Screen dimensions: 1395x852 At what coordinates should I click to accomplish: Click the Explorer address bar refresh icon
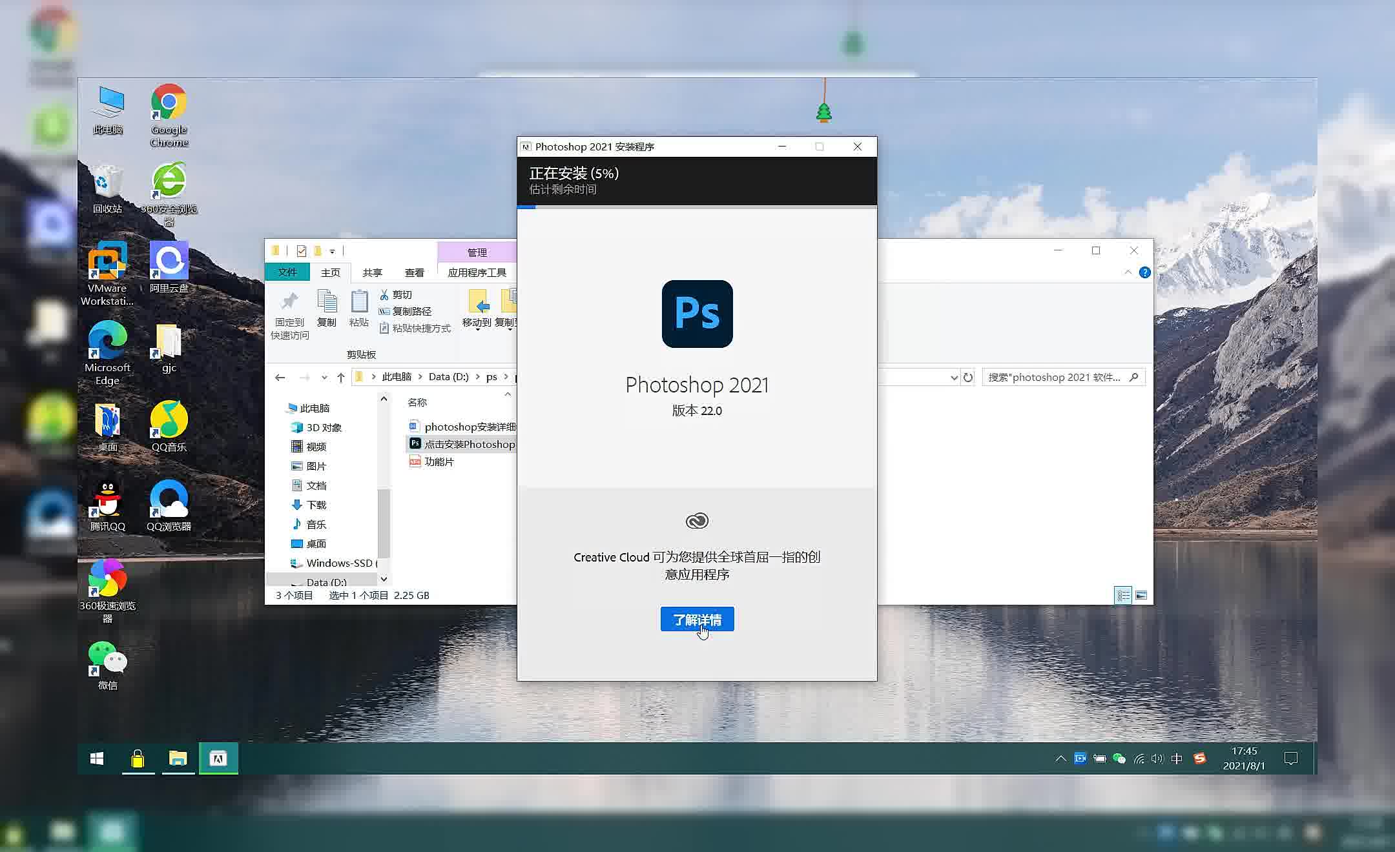tap(967, 377)
